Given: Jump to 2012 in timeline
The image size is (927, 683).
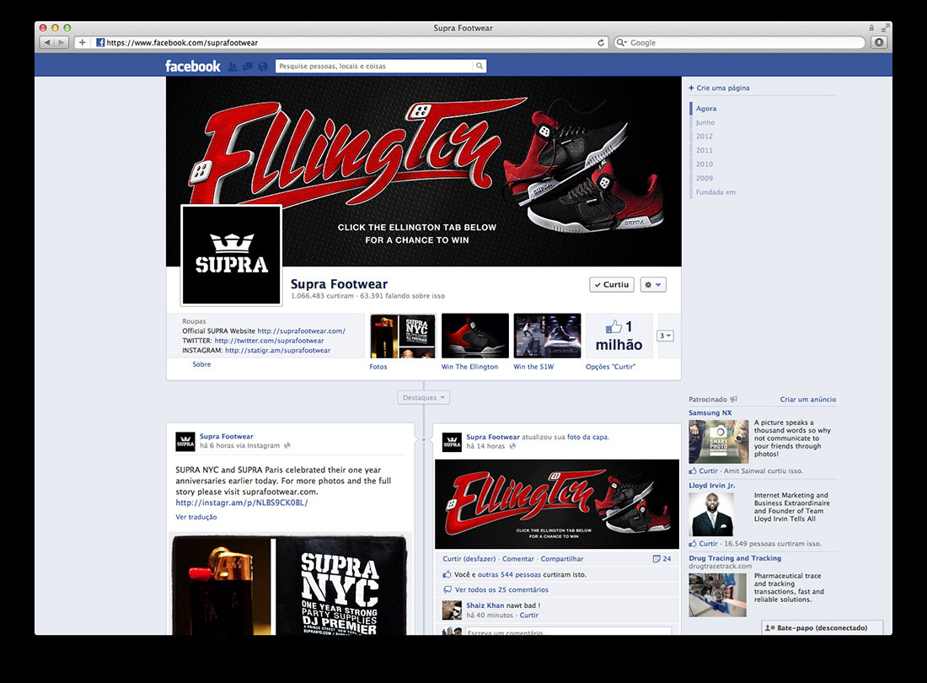Looking at the screenshot, I should [x=705, y=136].
